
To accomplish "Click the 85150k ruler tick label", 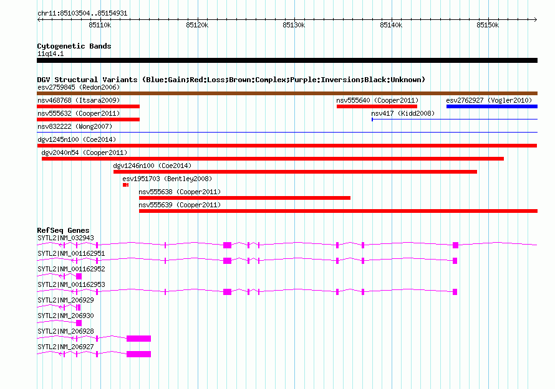I will (488, 25).
